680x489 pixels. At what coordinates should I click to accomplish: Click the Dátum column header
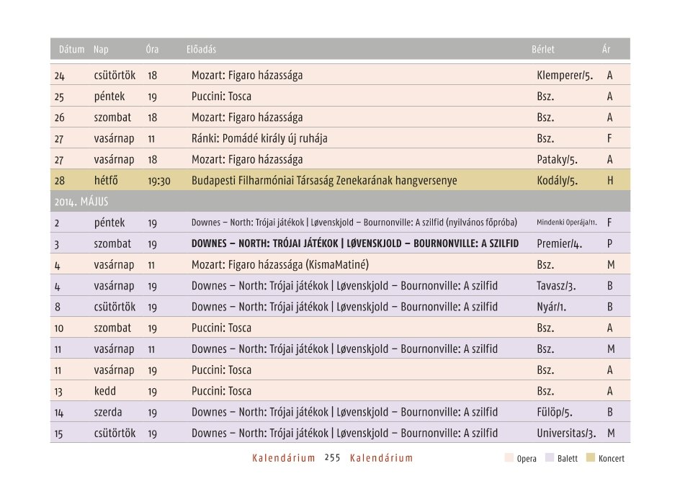(71, 50)
